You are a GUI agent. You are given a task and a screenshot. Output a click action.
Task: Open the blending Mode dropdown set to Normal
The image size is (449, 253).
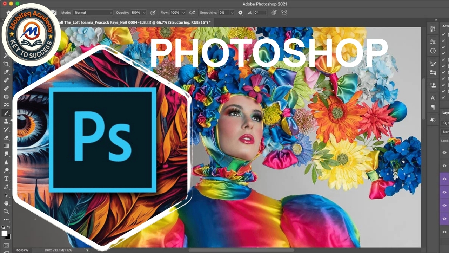pyautogui.click(x=93, y=13)
